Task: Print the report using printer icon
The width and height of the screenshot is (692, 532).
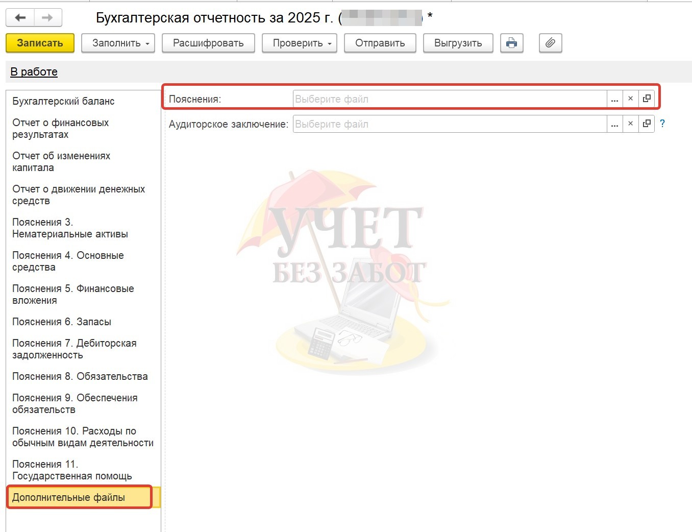Action: pyautogui.click(x=511, y=43)
